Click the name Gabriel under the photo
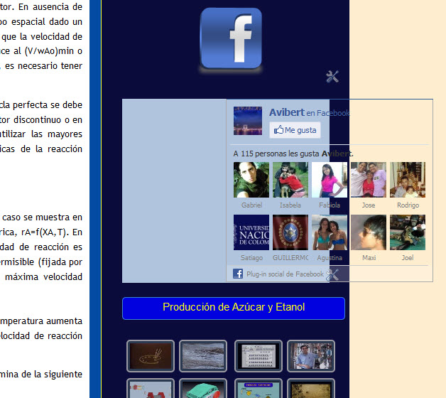The image size is (446, 398). [x=251, y=205]
